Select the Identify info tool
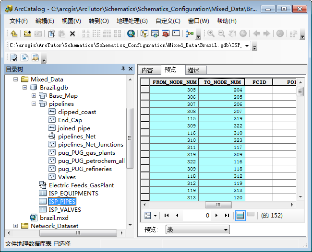This screenshot has height=252, width=312. 280,34
